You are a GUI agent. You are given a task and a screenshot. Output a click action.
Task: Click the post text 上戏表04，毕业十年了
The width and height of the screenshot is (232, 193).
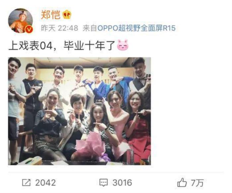(x=62, y=45)
